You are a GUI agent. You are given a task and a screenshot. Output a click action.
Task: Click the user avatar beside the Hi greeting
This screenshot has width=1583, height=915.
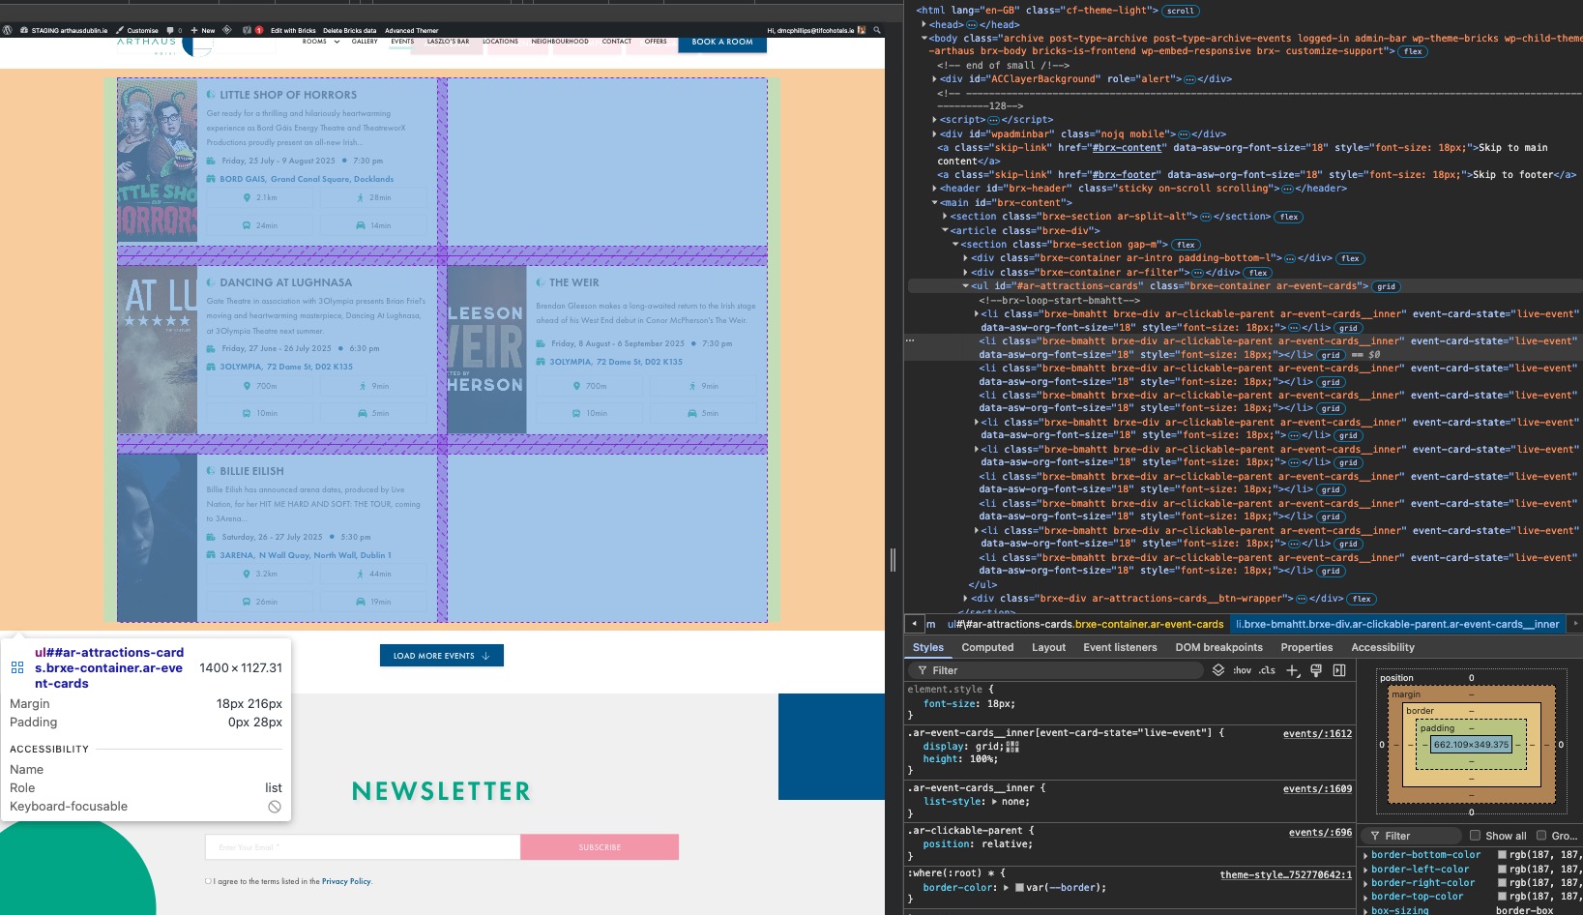click(863, 30)
